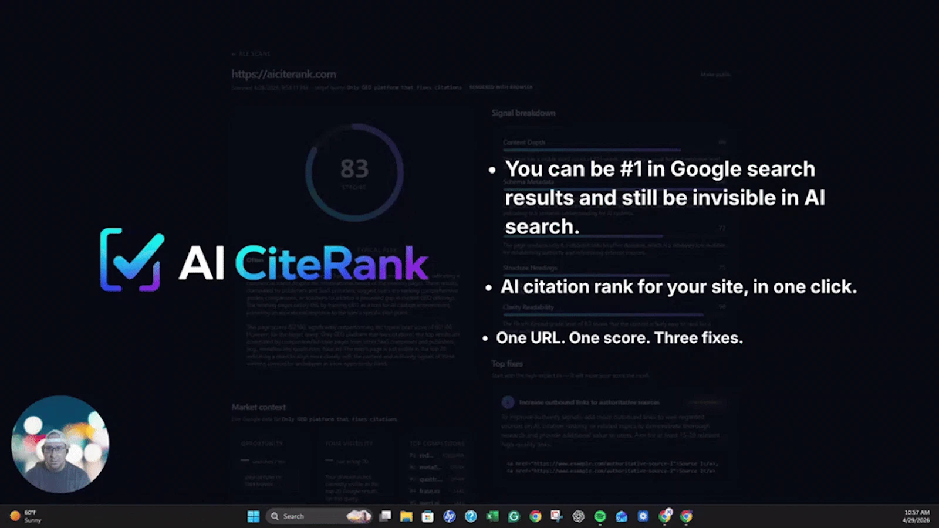Open the blue question mark help app
This screenshot has width=939, height=528.
tap(471, 516)
